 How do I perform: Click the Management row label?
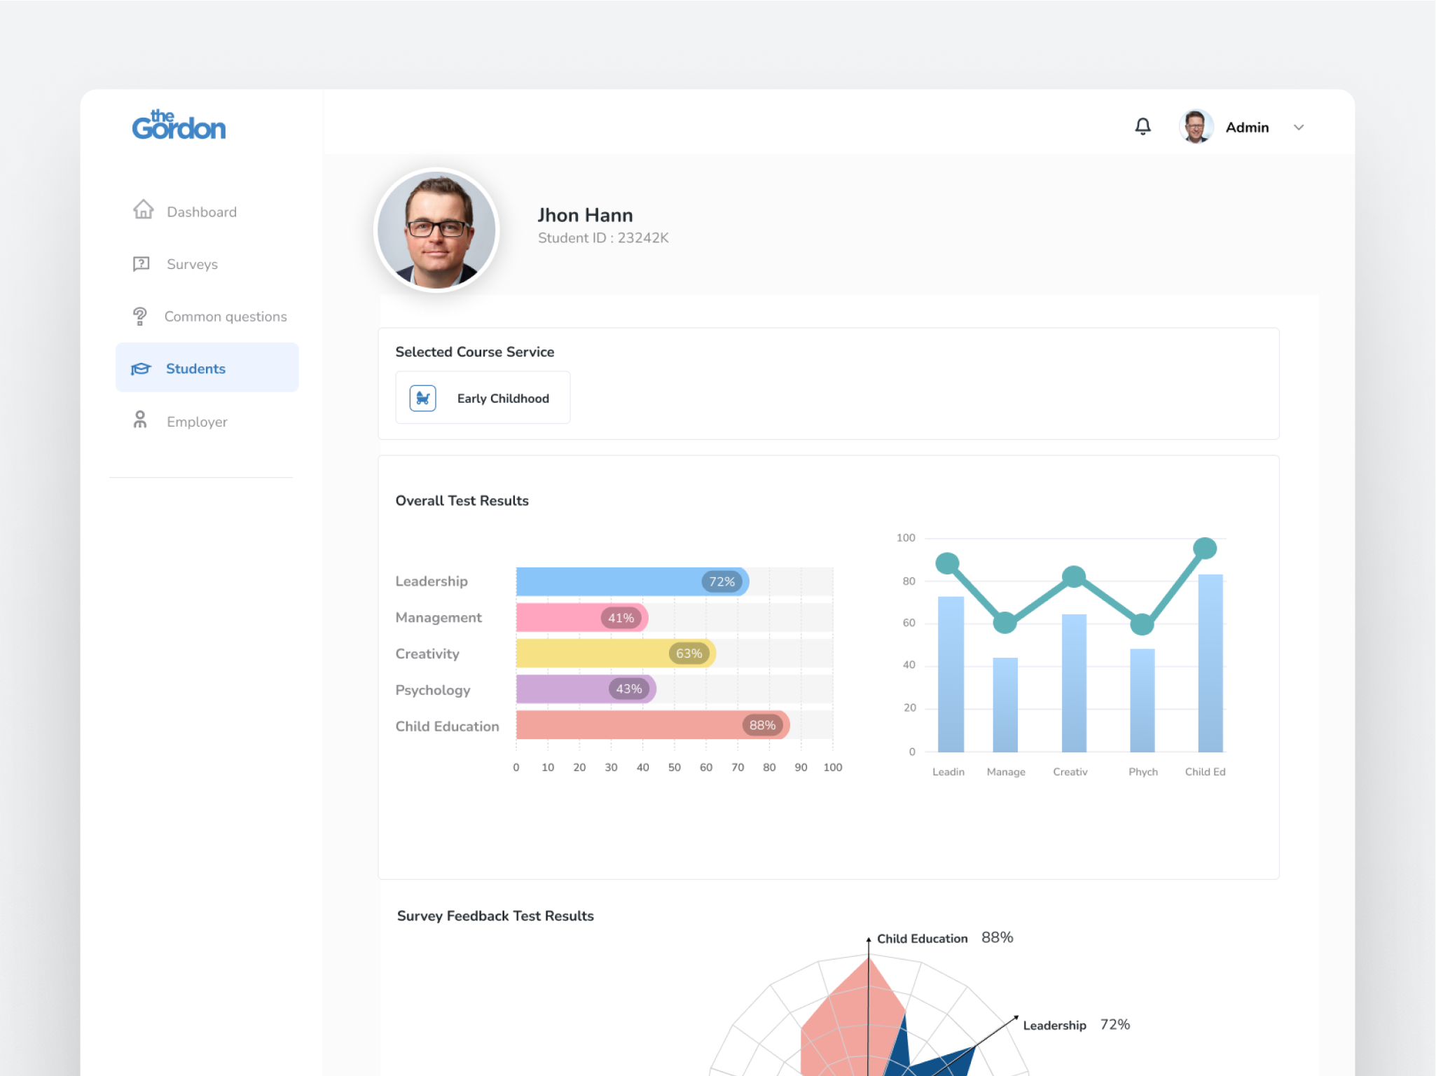coord(439,618)
